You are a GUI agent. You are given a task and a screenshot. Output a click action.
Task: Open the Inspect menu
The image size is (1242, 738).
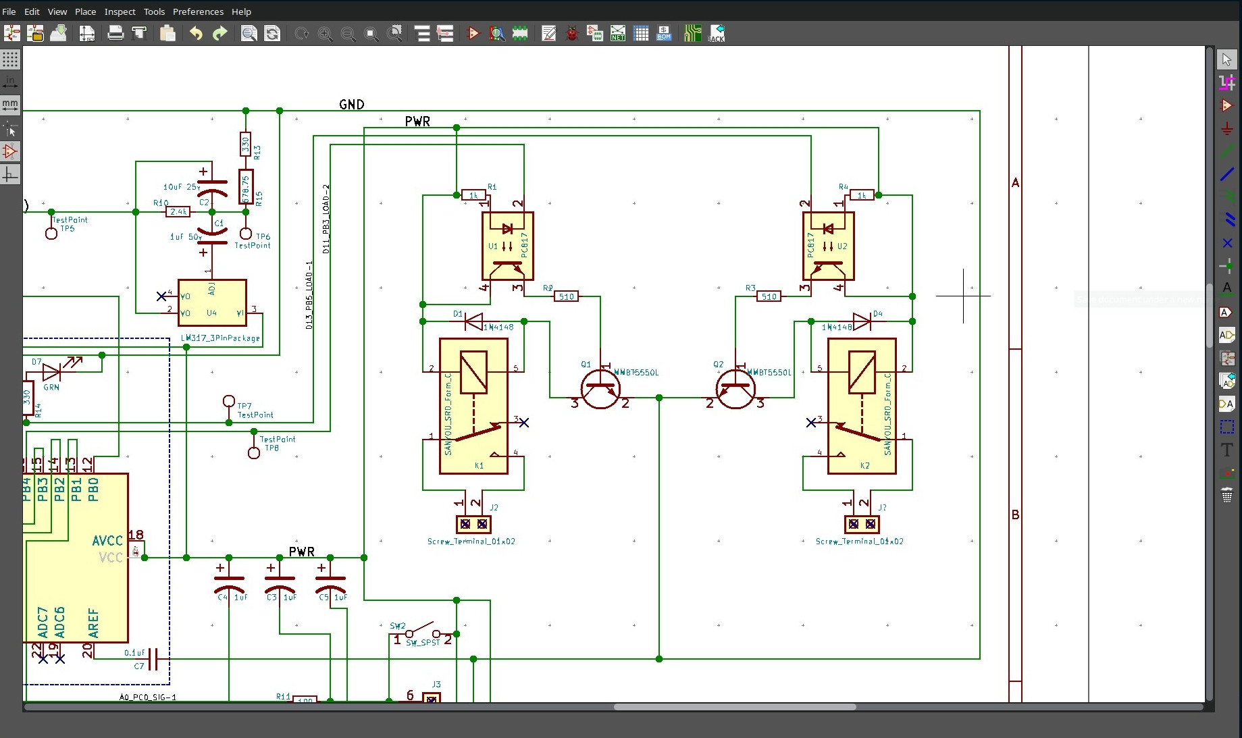tap(120, 11)
